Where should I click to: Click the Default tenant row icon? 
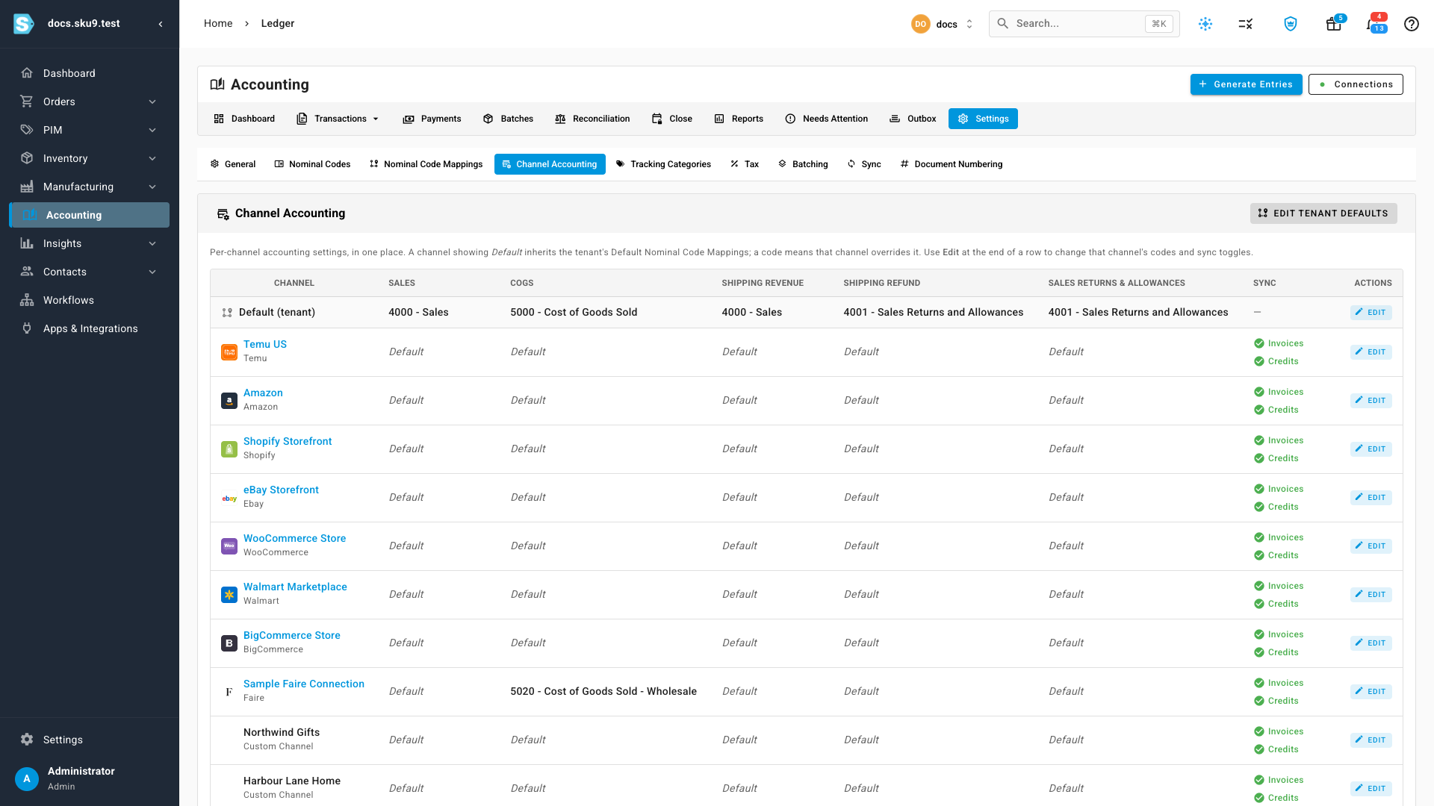point(227,313)
